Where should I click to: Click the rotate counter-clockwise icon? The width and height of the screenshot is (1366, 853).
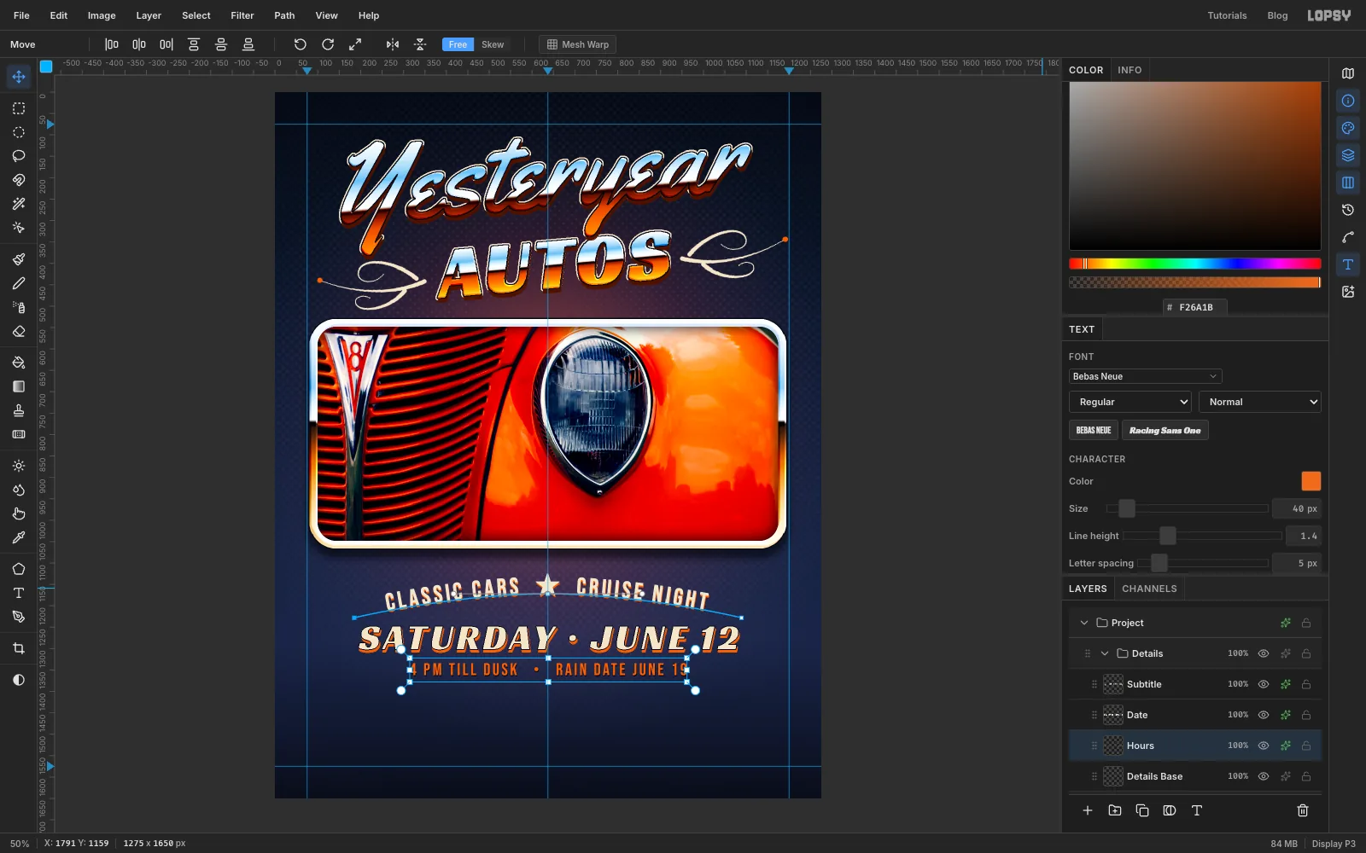tap(301, 44)
